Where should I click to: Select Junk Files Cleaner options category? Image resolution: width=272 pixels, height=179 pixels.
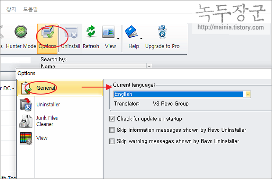pos(47,121)
